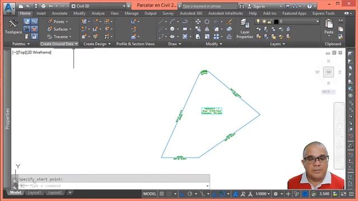Viewport: 358px width, 201px height.
Task: Click the Erase tool icon
Action: (229, 22)
